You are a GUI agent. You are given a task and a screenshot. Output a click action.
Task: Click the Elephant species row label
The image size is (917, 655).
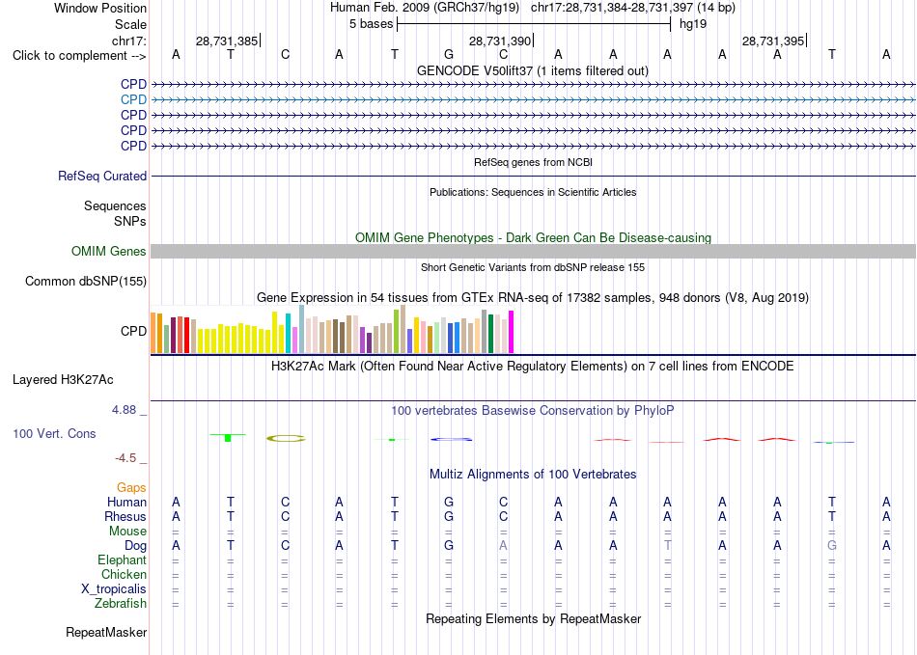[122, 560]
